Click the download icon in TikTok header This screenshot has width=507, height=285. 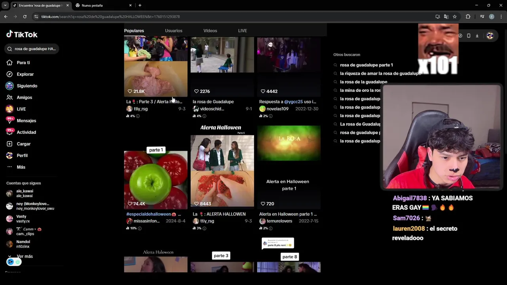point(477,36)
